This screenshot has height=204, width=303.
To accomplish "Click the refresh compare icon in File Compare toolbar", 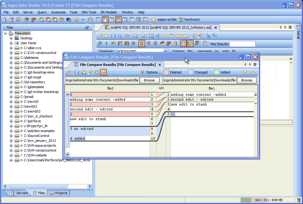I will 68,72.
